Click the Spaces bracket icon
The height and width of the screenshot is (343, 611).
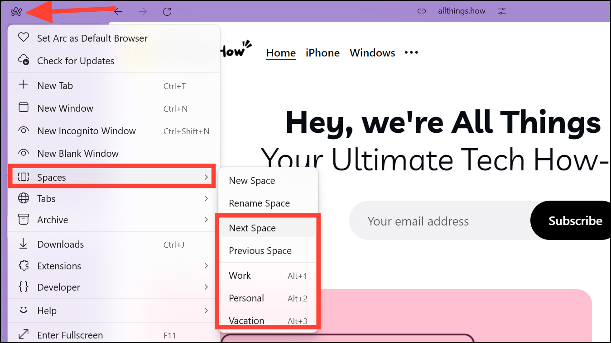coord(23,177)
